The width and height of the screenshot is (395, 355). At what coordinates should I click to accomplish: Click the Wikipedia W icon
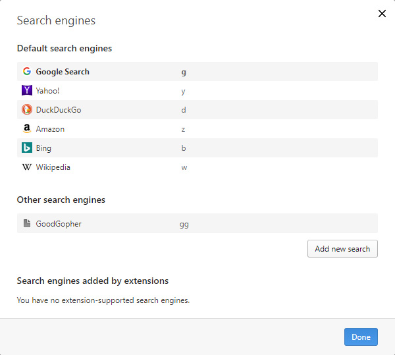click(27, 167)
